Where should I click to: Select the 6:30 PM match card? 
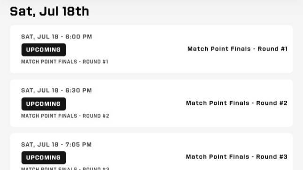[x=151, y=103]
